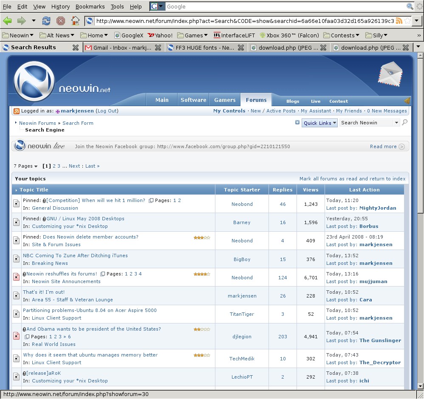Click the RSS feed icon in the address bar
The image size is (424, 399).
coord(399,20)
